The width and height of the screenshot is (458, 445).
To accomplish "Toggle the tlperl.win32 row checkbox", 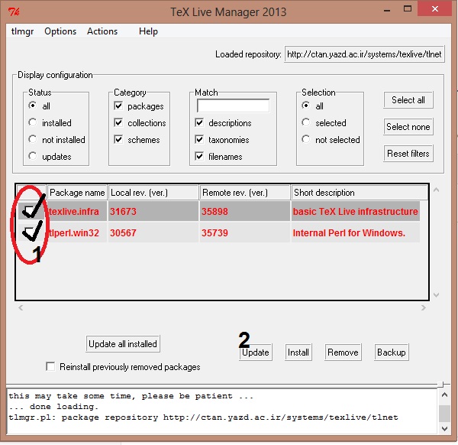I will pyautogui.click(x=29, y=232).
